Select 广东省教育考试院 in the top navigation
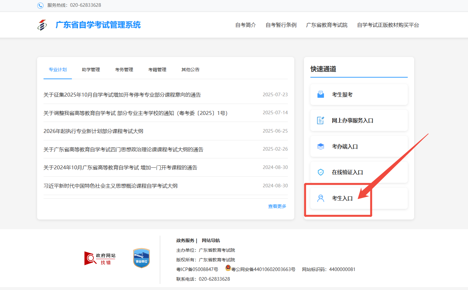Viewport: 468px width, 290px height. pos(327,25)
